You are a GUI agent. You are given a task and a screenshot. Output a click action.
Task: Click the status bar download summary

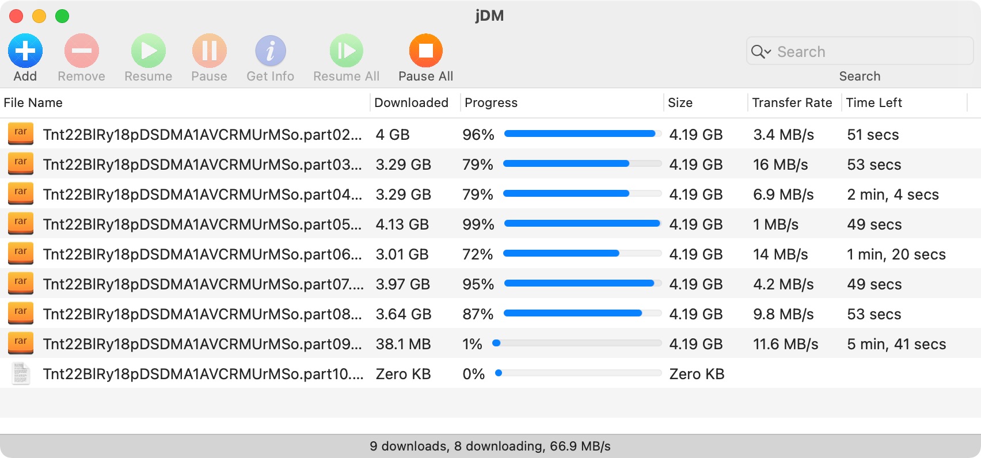coord(490,446)
